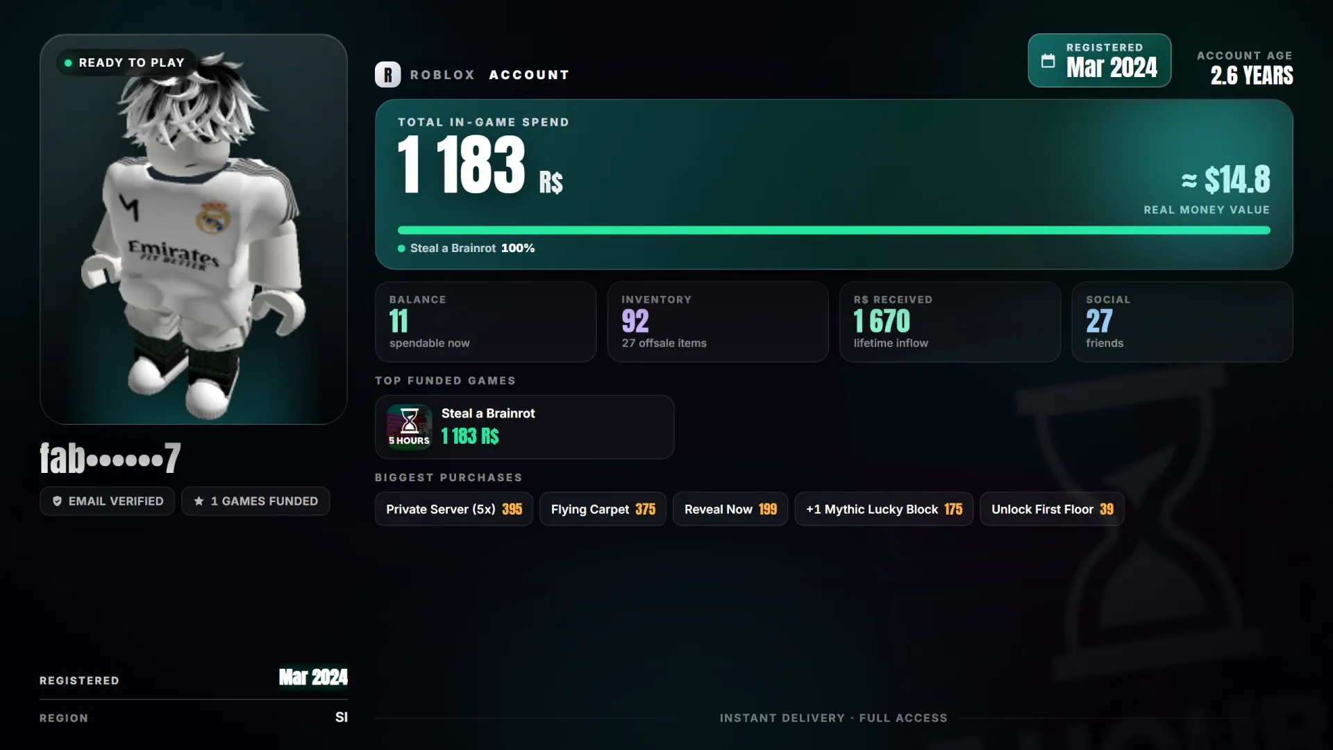Select the Private Server (5x) purchase chip
Viewport: 1333px width, 750px height.
tap(454, 509)
